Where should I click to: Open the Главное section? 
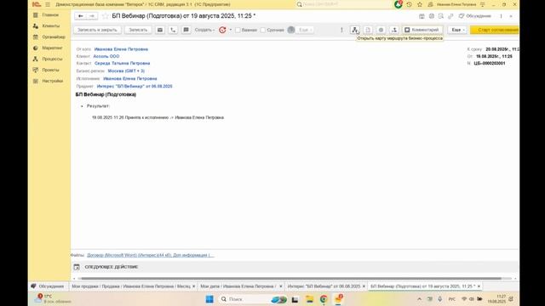[50, 15]
